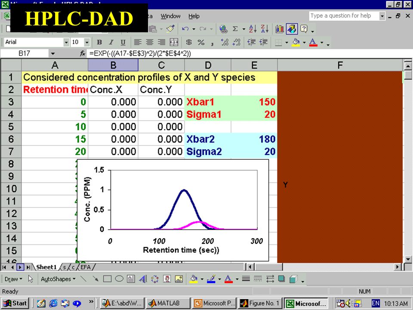Screen dimensions: 413x310
Task: Switch to the s sheet tab
Action: click(x=65, y=267)
